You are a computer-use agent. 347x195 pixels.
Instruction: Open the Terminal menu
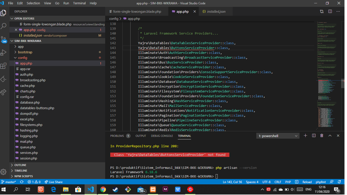tap(79, 3)
